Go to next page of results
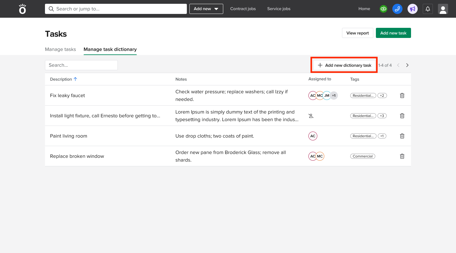The height and width of the screenshot is (253, 456). [407, 65]
